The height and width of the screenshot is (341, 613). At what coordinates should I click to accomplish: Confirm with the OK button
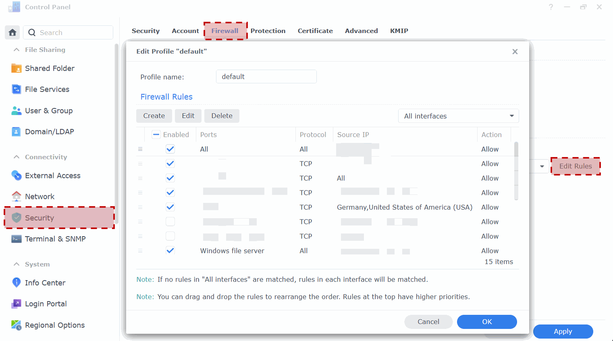click(487, 322)
